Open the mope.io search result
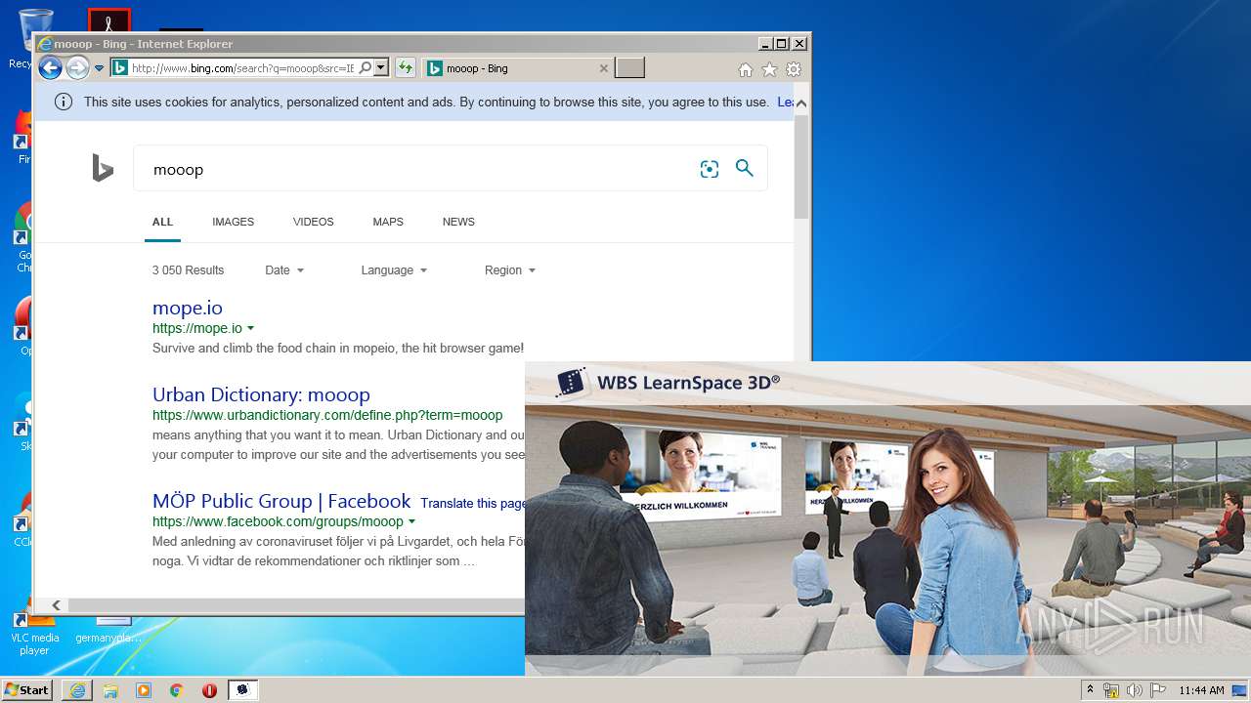The width and height of the screenshot is (1251, 703). point(188,308)
